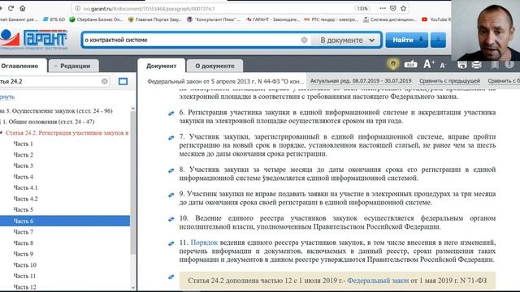The height and width of the screenshot is (292, 520).
Task: Click the contents panel scrollbar up arrow
Action: click(x=133, y=108)
